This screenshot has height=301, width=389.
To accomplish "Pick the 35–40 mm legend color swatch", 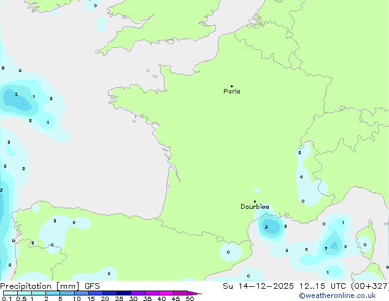I will pos(152,293).
